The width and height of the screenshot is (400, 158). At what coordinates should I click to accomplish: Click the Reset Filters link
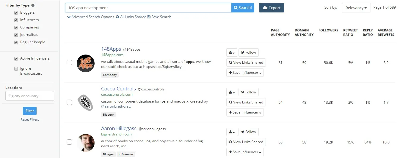[30, 119]
